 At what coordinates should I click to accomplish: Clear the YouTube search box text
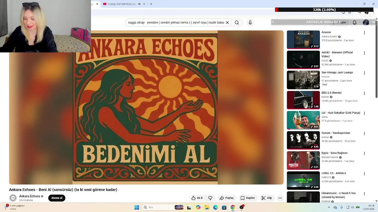(x=227, y=22)
